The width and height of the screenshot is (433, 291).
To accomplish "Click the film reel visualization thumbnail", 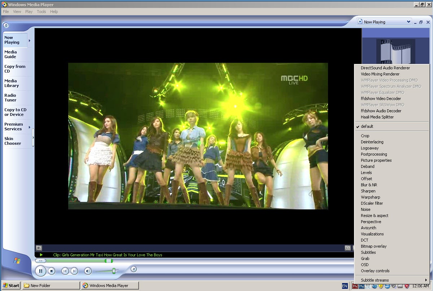I will (396, 51).
